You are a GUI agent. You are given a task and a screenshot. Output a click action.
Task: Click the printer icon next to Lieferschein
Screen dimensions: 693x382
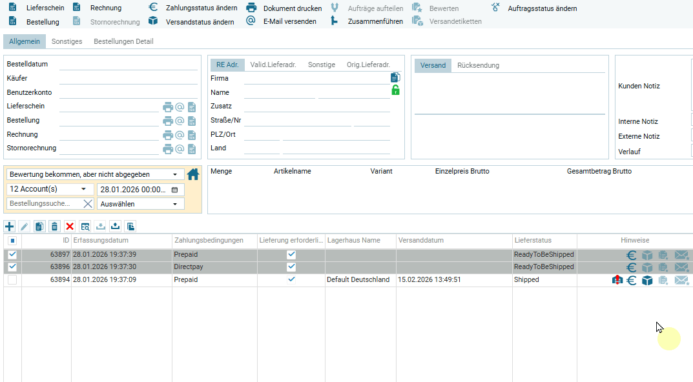(167, 107)
